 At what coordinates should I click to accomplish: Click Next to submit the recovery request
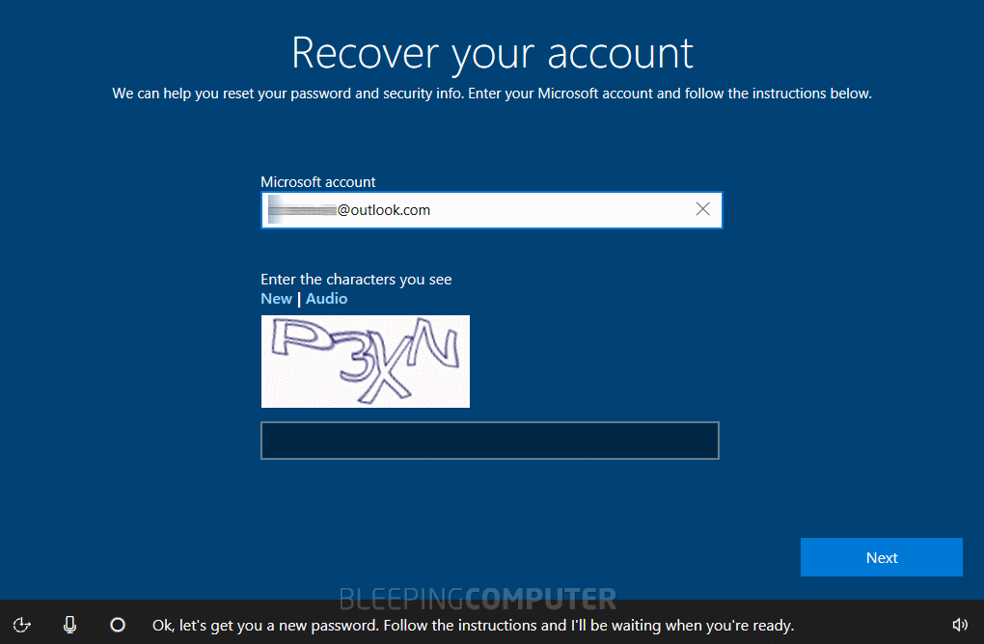click(x=881, y=556)
